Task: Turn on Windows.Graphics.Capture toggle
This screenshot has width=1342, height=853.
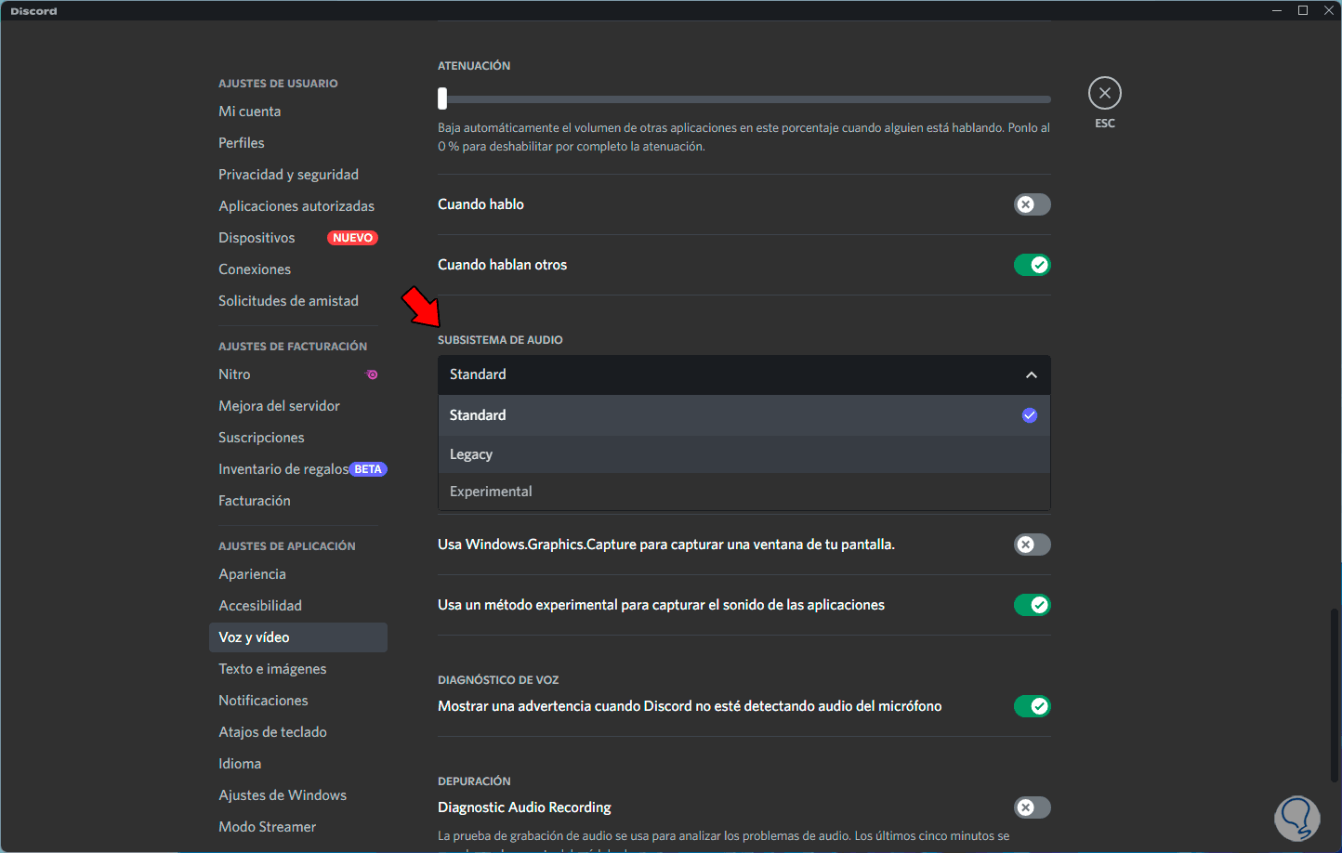Action: [1032, 545]
